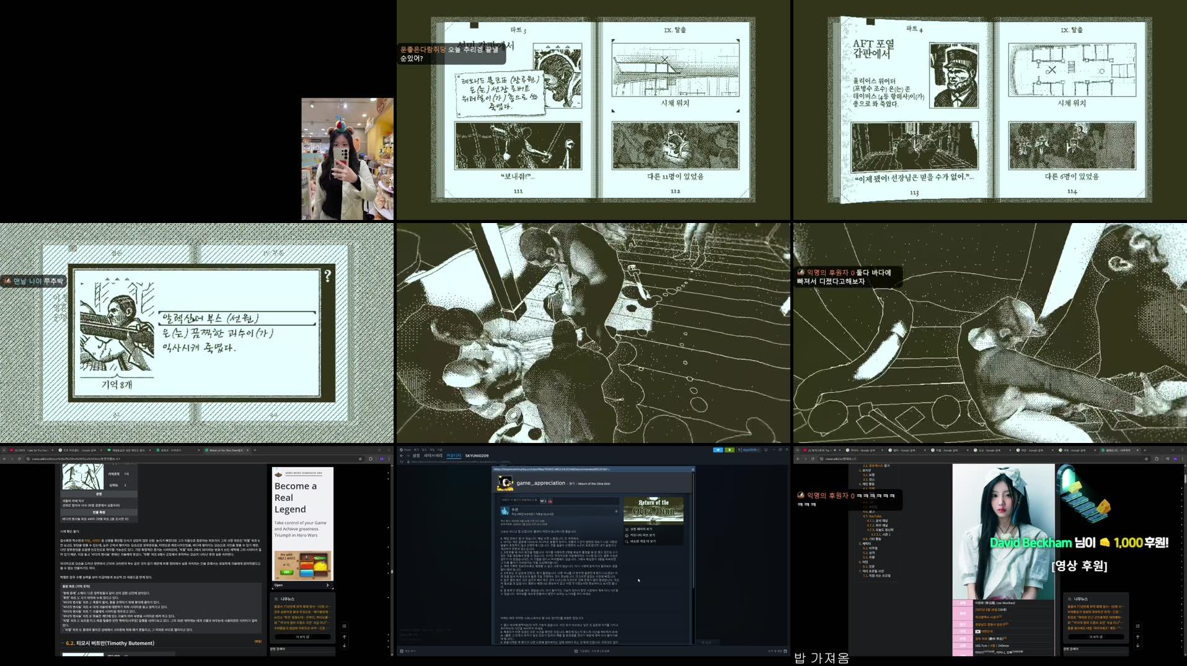This screenshot has height=666, width=1187.
Task: Click Steam's back navigation arrow
Action: [x=400, y=456]
